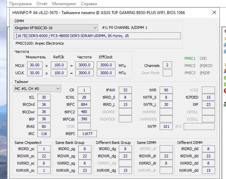This screenshot has height=179, width=226.
Task: Click the tRFC2 value 480
Action: click(x=84, y=112)
